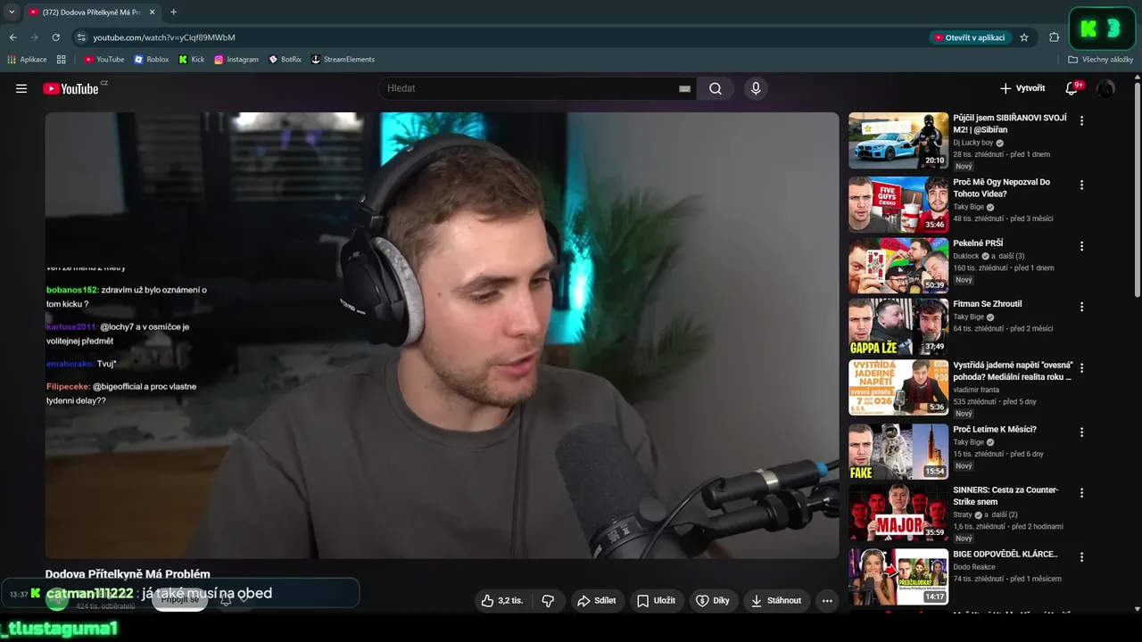The image size is (1142, 642).
Task: Open Dj Lucky boy channel link
Action: click(x=972, y=143)
